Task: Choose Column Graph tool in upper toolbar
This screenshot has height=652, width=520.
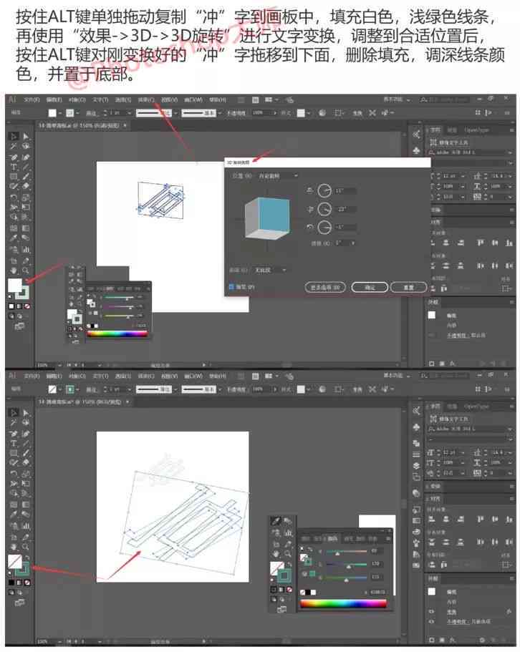Action: (x=26, y=250)
